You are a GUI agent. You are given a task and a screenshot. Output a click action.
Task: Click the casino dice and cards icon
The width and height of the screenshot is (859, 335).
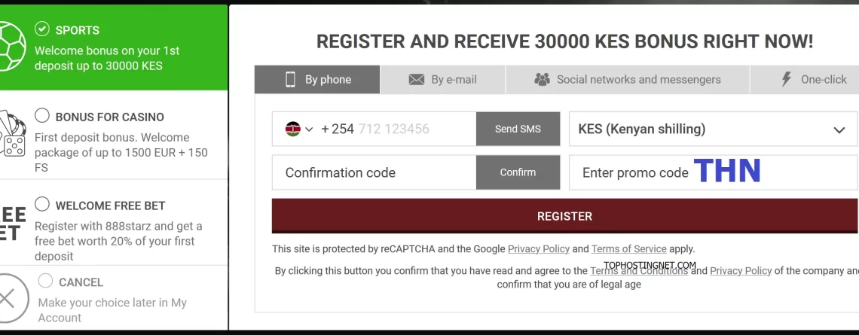click(12, 133)
